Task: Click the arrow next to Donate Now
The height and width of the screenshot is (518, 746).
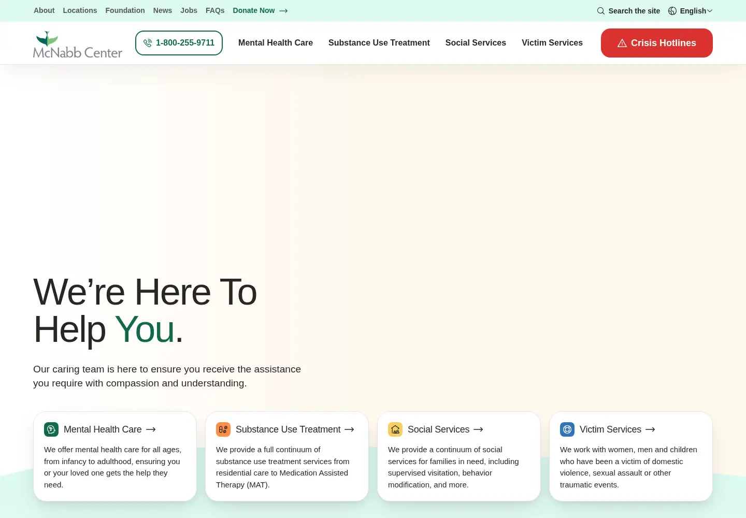Action: [x=283, y=11]
